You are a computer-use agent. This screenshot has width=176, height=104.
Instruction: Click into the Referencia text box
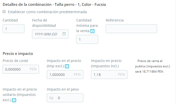tap(131, 29)
